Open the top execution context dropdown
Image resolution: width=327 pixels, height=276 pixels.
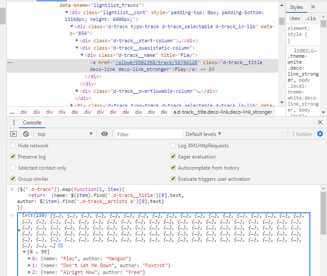(x=65, y=134)
